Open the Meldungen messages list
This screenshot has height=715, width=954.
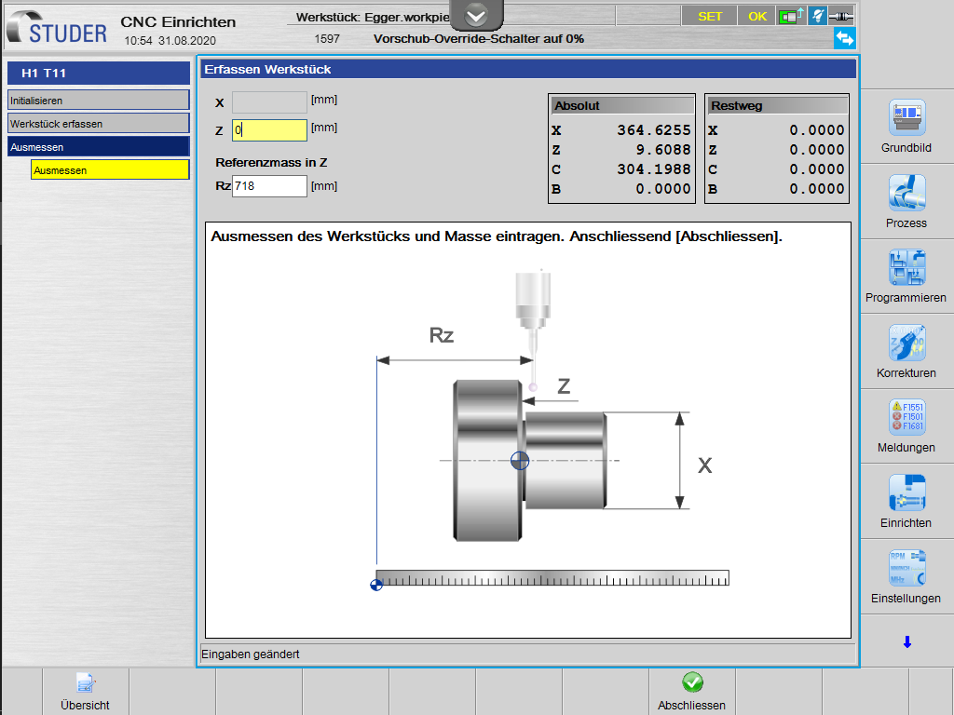tap(906, 418)
